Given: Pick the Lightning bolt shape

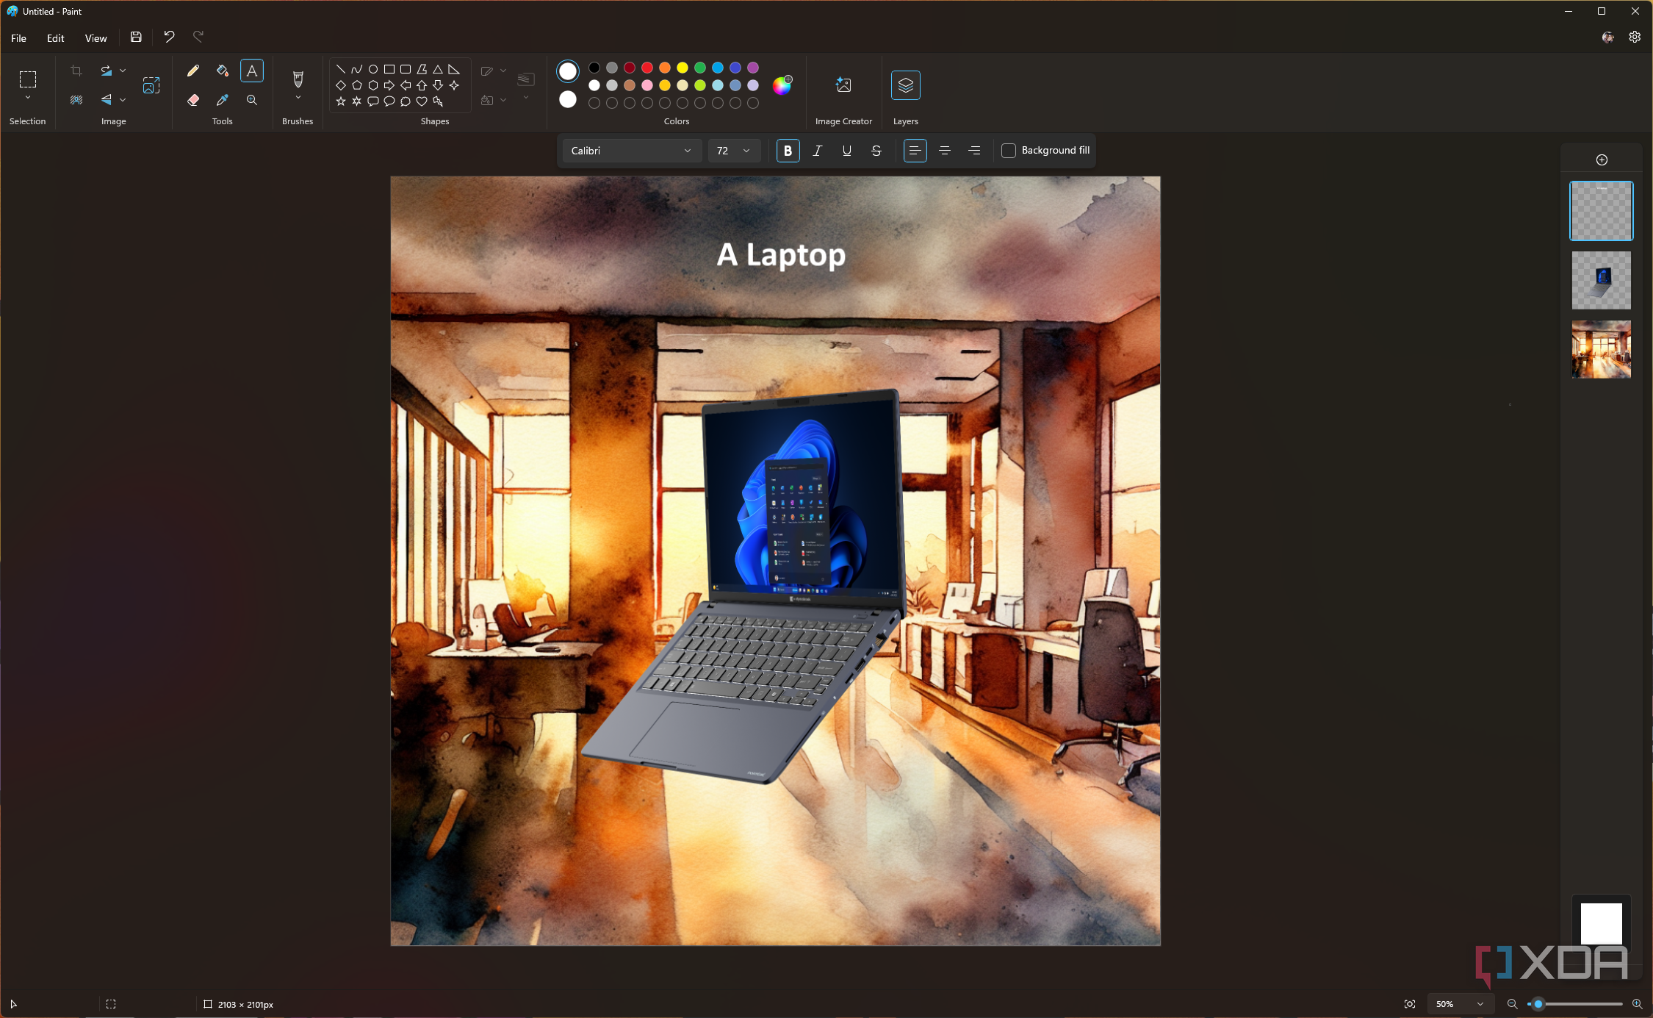Looking at the screenshot, I should pyautogui.click(x=438, y=101).
